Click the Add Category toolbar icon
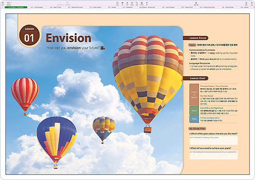Screen dimensions: 255x180 (60, 3)
